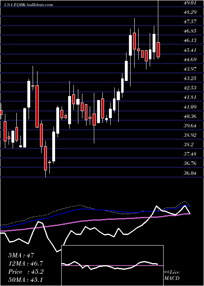Viewport: 204px width, 286px height.
Task: Click inside the MACD inset chart box
Action: tap(112, 266)
